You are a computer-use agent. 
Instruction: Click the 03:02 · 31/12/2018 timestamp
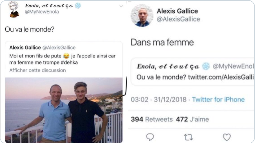159,100
